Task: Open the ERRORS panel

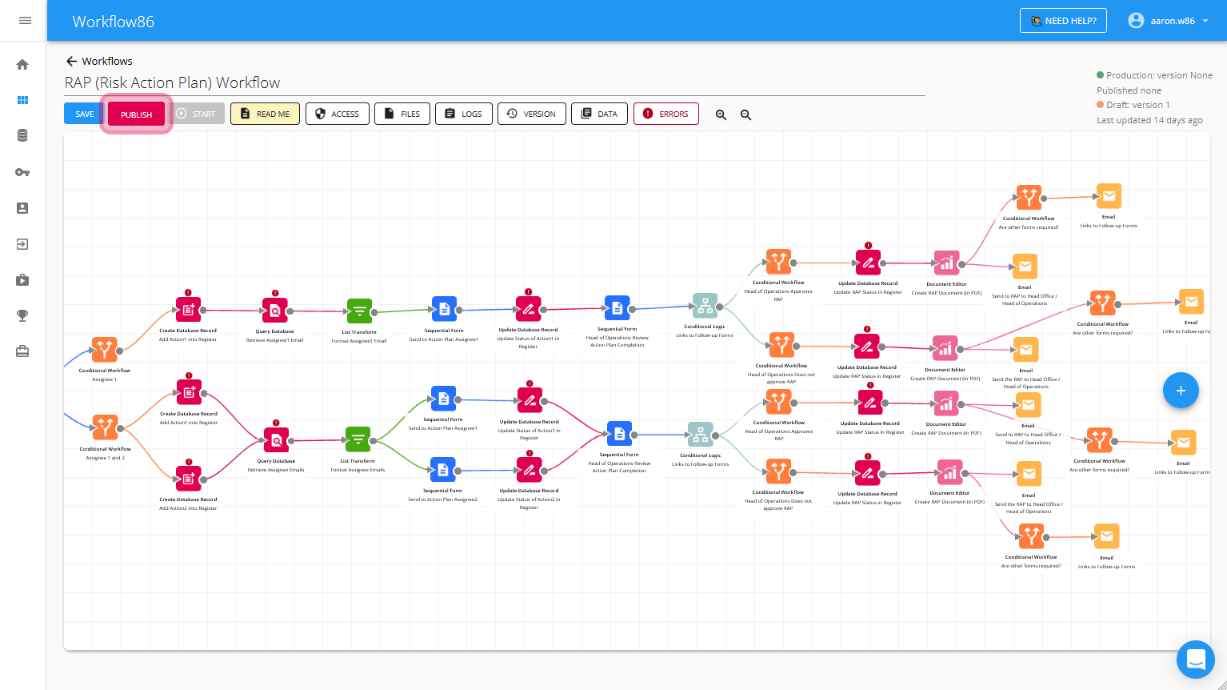Action: point(665,114)
